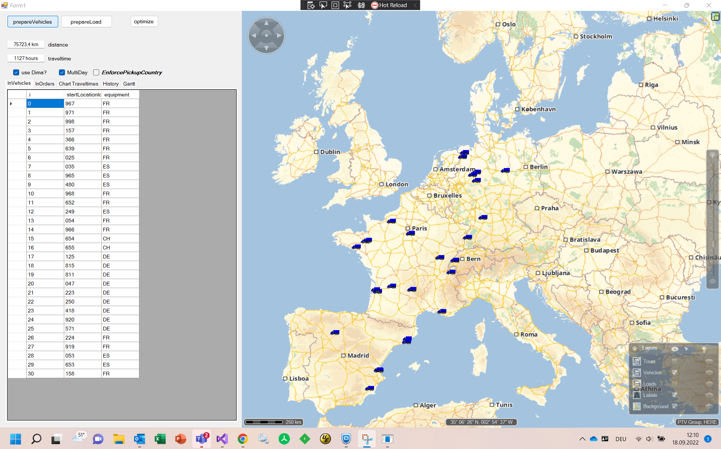Show hidden system tray icons
The height and width of the screenshot is (449, 721).
tap(582, 439)
